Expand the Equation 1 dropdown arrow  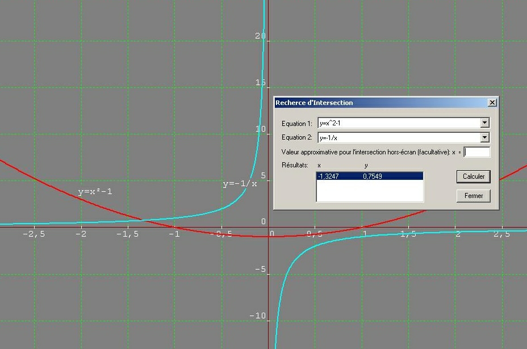tap(484, 123)
